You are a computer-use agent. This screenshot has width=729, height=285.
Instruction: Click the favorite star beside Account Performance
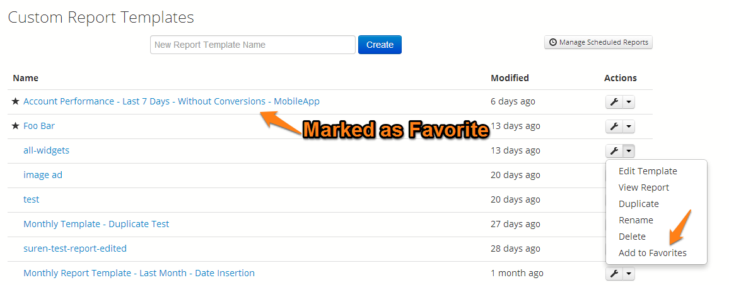click(16, 101)
